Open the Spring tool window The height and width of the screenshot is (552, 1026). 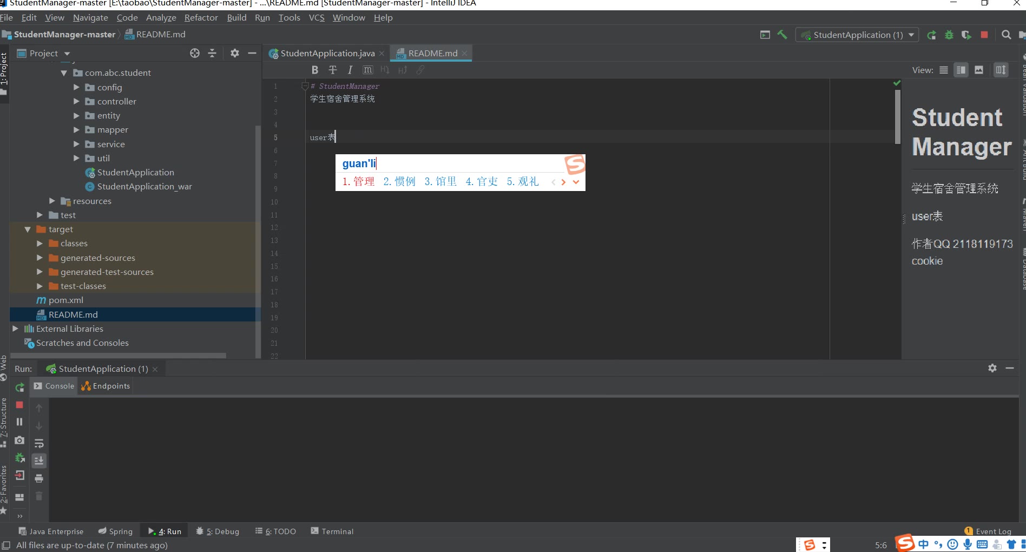click(x=115, y=531)
